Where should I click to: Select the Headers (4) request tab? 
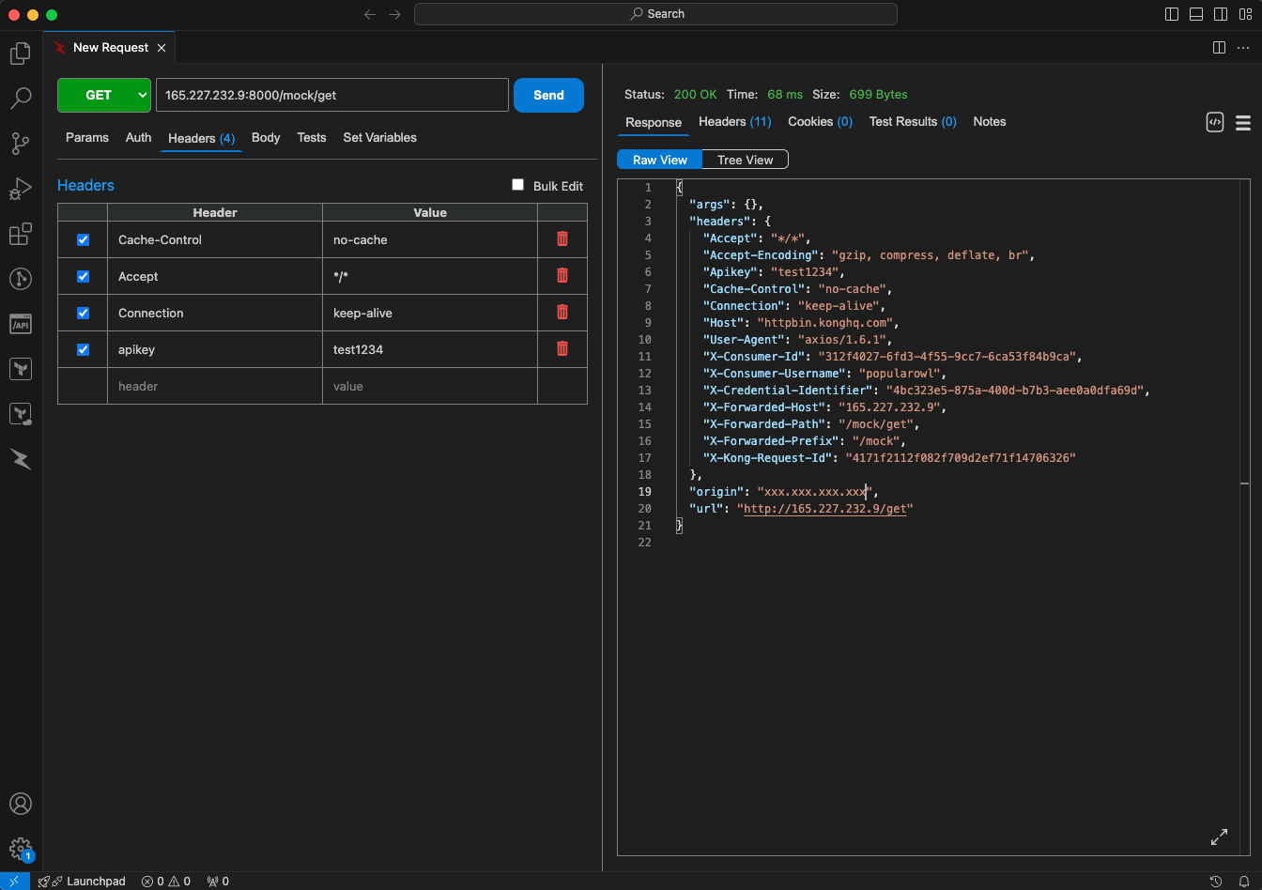coord(201,138)
